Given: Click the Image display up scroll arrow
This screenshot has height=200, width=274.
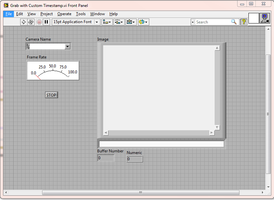Looking at the screenshot, I should [217, 48].
